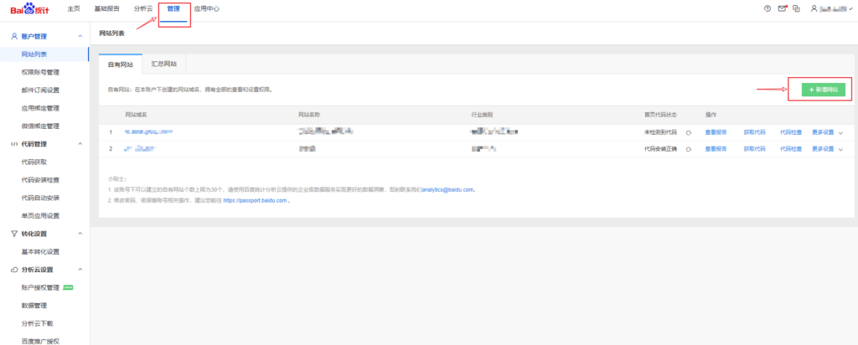Open 代码获取 in the sidebar

pos(34,162)
